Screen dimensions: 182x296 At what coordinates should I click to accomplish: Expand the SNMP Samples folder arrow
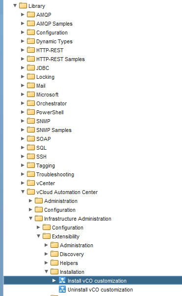click(23, 130)
